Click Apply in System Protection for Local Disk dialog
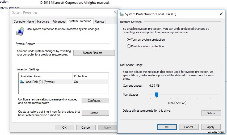This screenshot has width=227, height=135. click(x=211, y=127)
